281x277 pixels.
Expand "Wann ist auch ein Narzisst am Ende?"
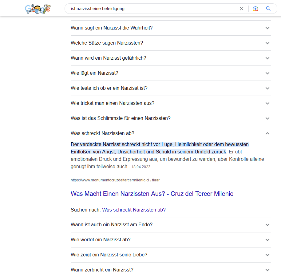(111, 225)
